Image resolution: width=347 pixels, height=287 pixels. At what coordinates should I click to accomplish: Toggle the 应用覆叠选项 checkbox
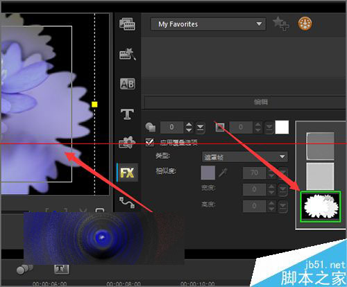click(150, 142)
